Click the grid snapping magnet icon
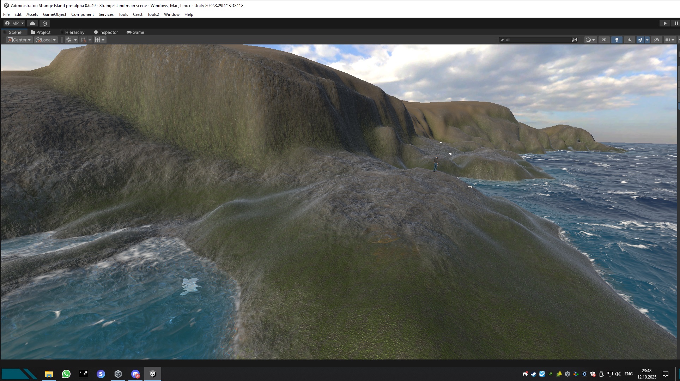Viewport: 680px width, 381px height. click(x=83, y=40)
